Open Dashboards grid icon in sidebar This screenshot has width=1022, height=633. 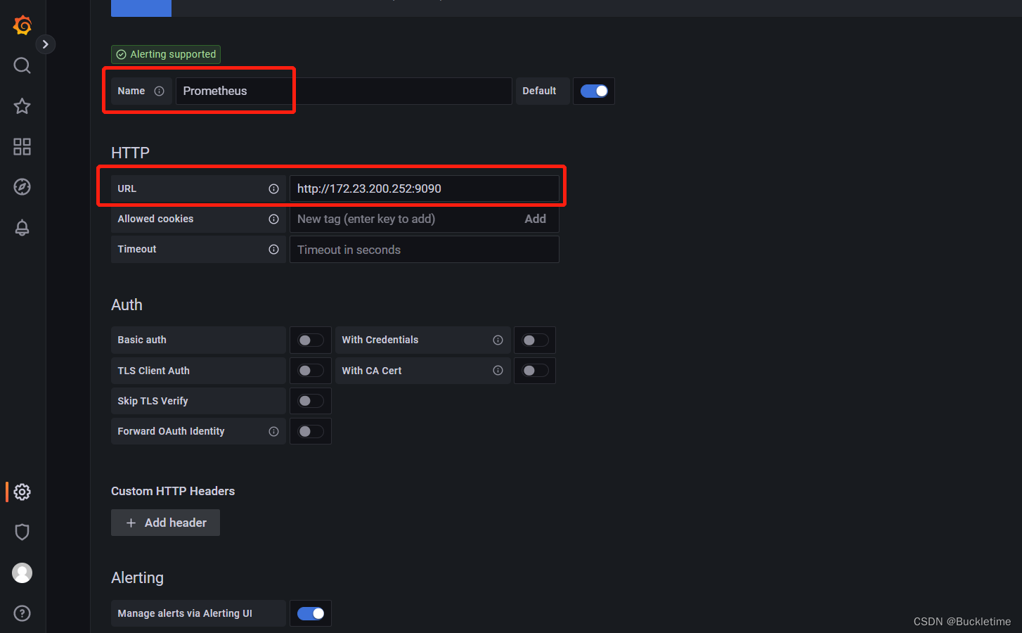pyautogui.click(x=22, y=146)
